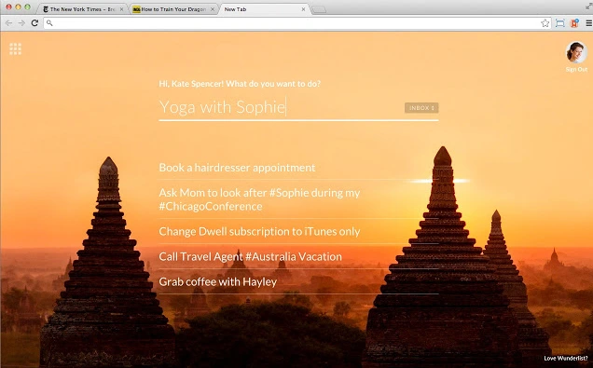Viewport: 593px width, 368px height.
Task: Close The New York Times tab
Action: tap(121, 9)
